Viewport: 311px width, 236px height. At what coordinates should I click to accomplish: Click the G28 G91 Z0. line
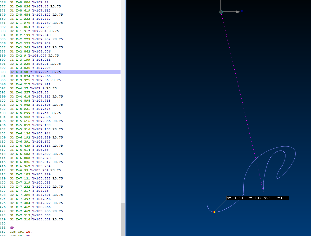pos(20,231)
